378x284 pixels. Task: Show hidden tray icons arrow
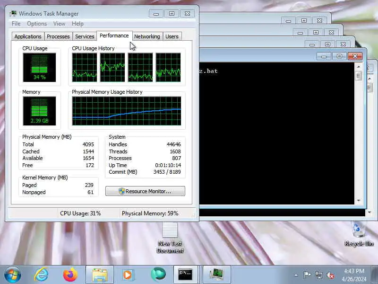pos(296,275)
